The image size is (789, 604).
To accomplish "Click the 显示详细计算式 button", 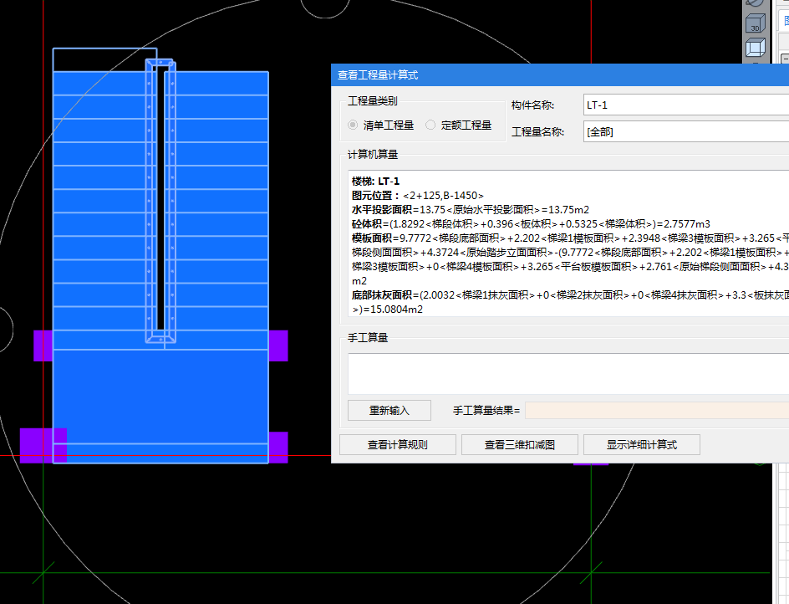I will [x=642, y=445].
